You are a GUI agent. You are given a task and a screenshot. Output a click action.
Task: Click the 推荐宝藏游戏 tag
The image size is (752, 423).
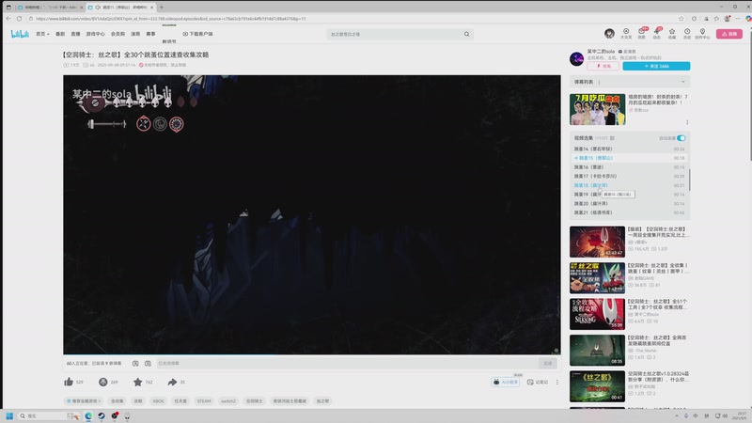point(84,401)
